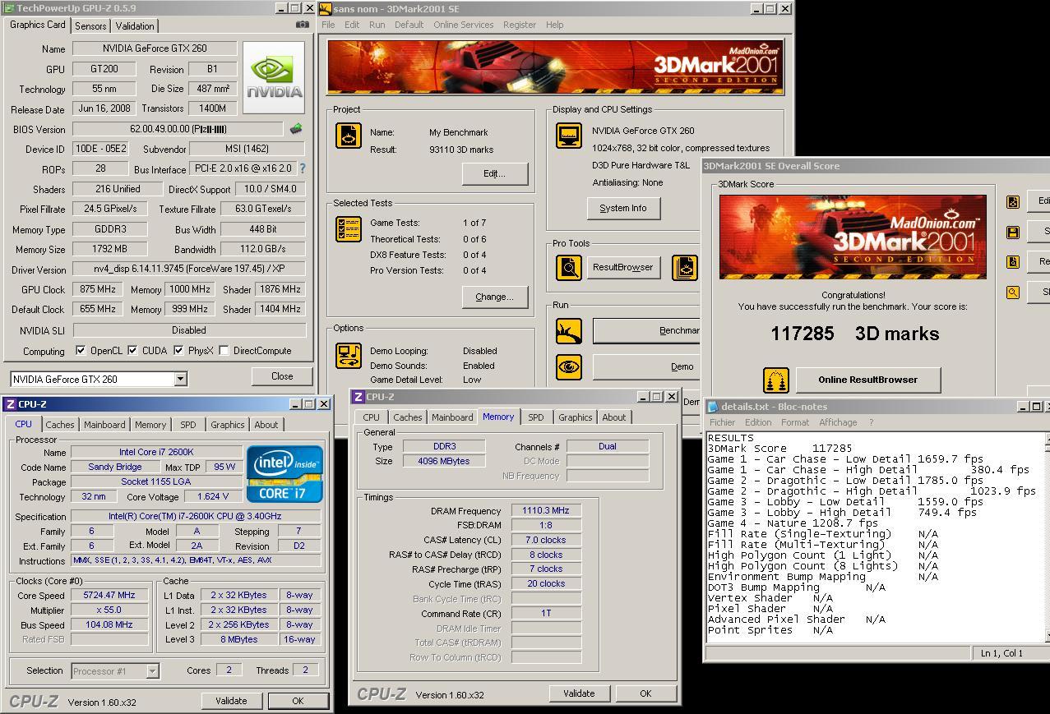Open the Online Services menu
The image size is (1050, 714).
463,25
